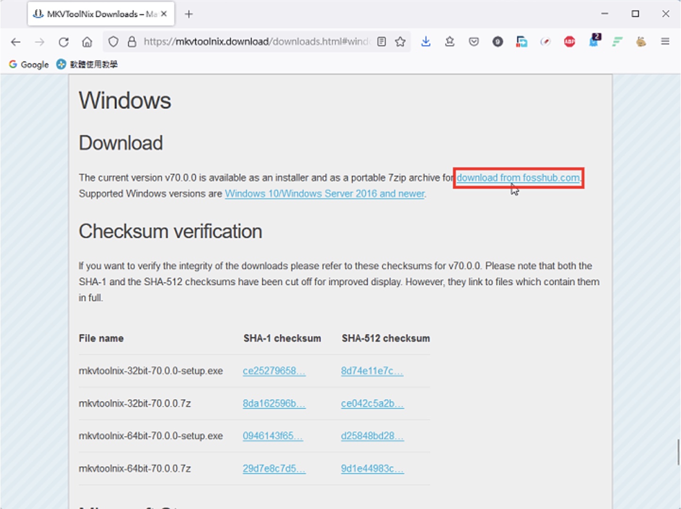Open SHA-512 checksum 9d1e44983c link

click(x=372, y=469)
